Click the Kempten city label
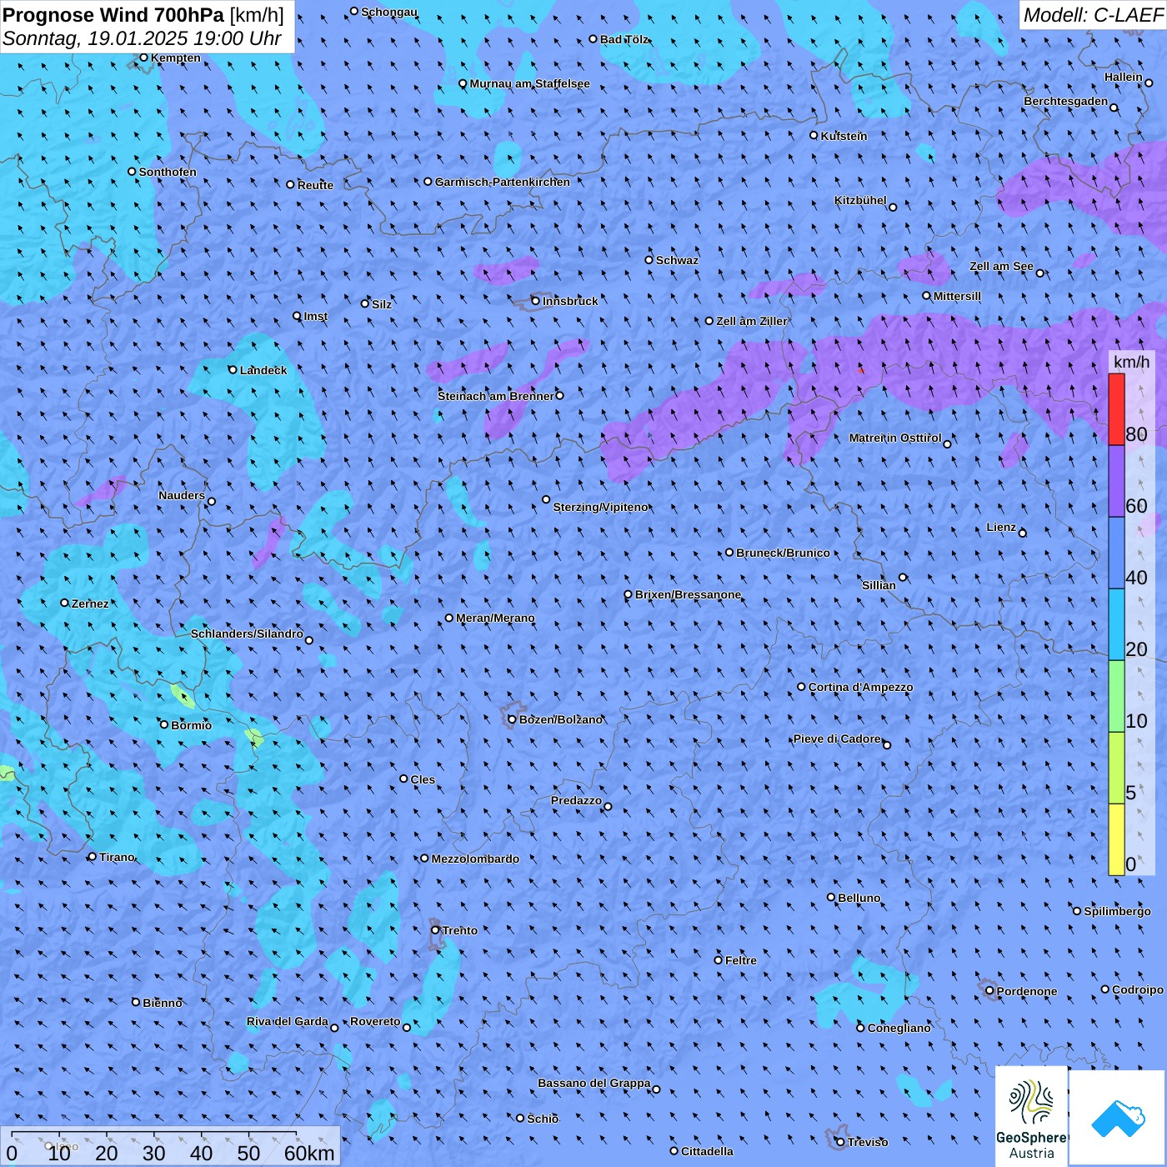The width and height of the screenshot is (1167, 1167). pos(176,58)
